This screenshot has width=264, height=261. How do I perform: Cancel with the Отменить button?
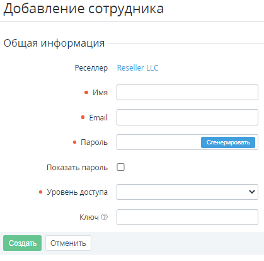68,243
